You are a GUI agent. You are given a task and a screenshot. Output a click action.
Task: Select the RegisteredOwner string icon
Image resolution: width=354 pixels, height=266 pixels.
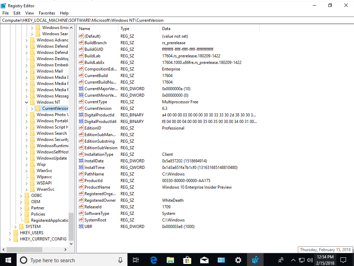click(81, 200)
